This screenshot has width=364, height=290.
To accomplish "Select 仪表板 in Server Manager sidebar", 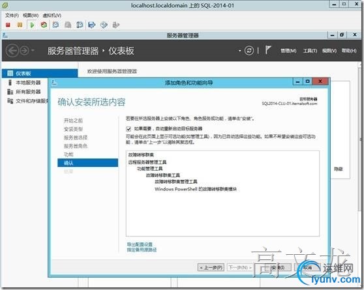I will click(x=40, y=74).
